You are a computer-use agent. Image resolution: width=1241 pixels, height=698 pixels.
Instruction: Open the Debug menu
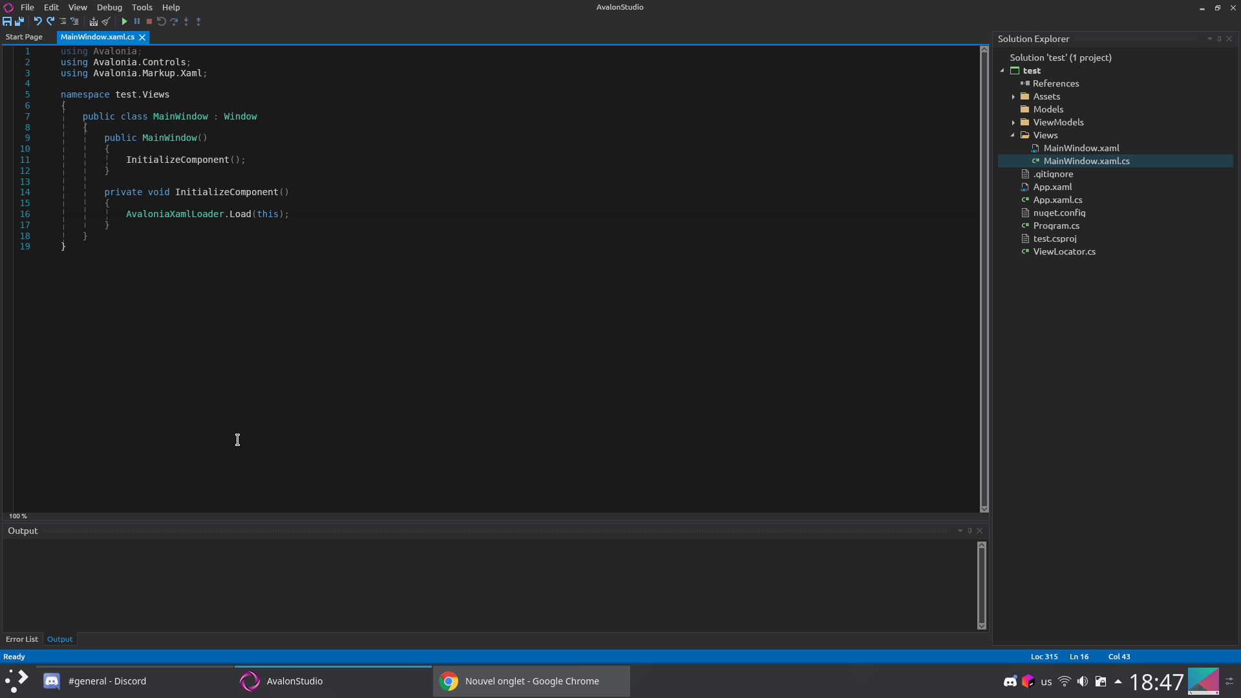109,7
